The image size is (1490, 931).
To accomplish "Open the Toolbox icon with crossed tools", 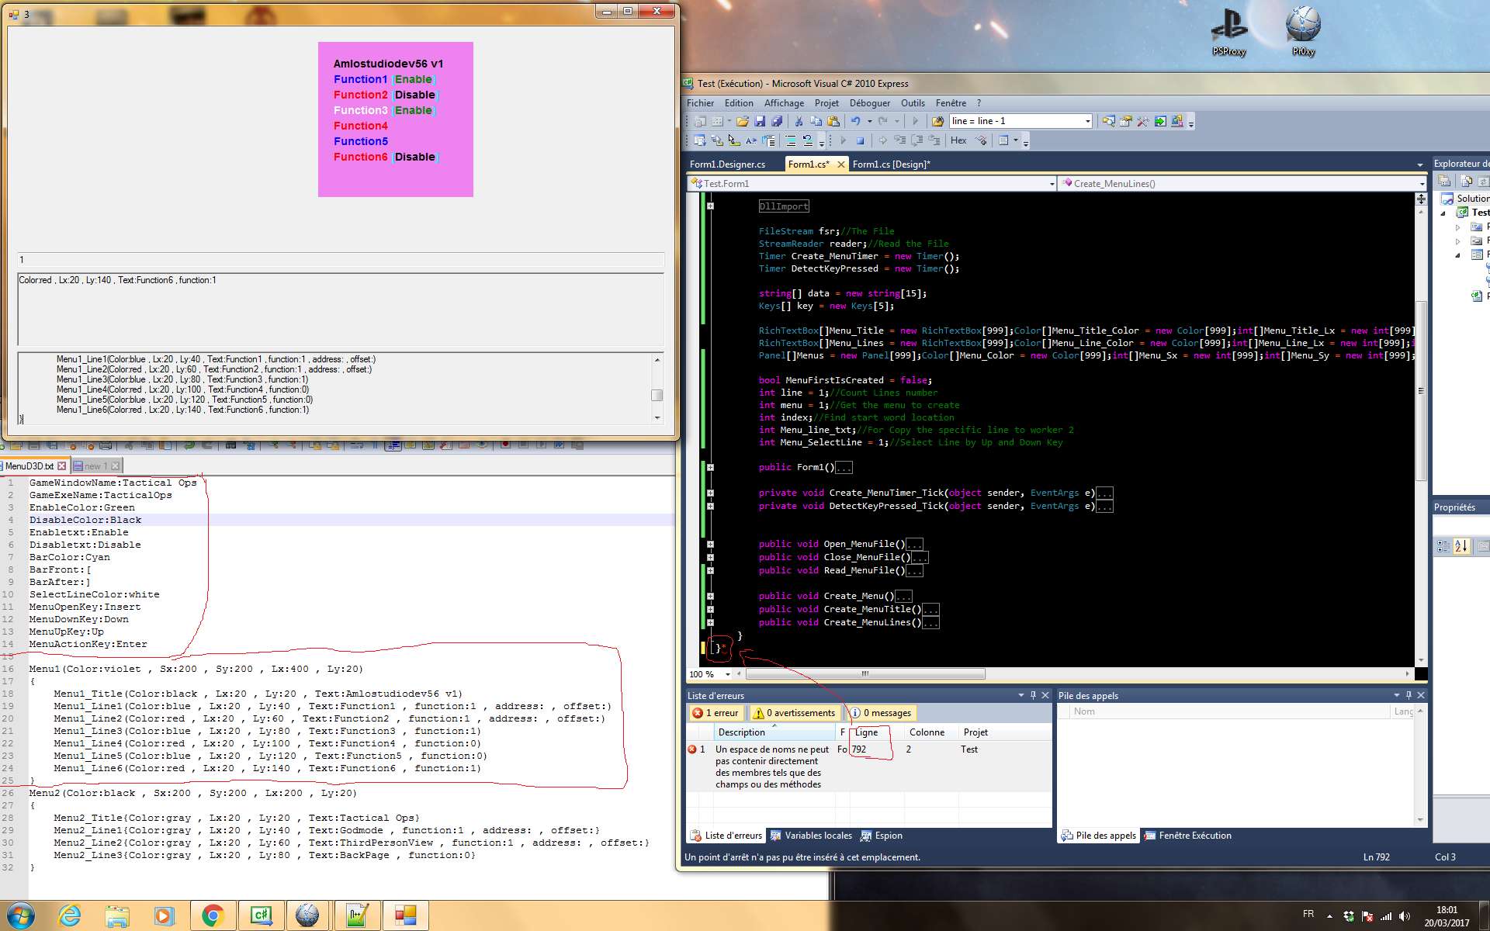I will [x=1142, y=121].
